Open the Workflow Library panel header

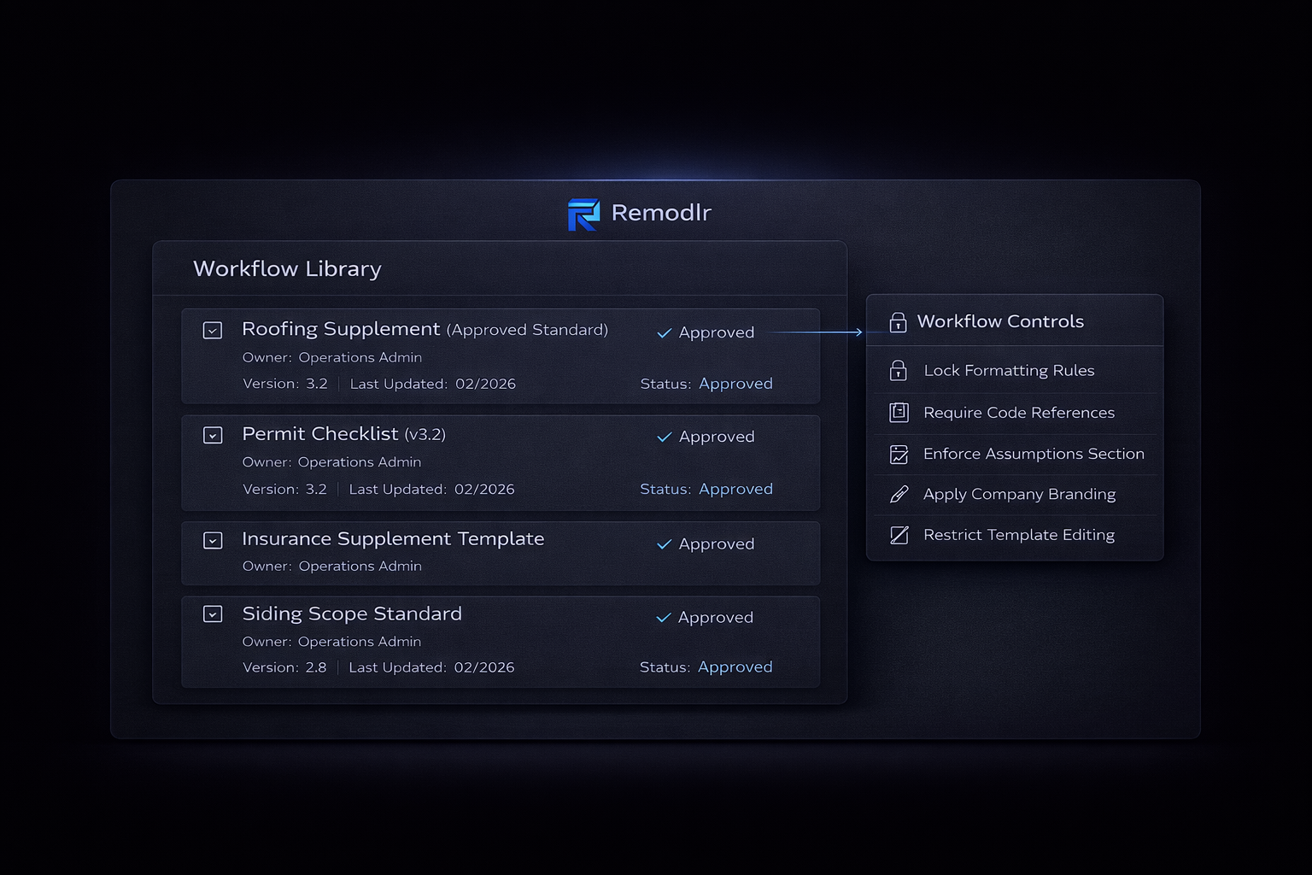pos(288,268)
